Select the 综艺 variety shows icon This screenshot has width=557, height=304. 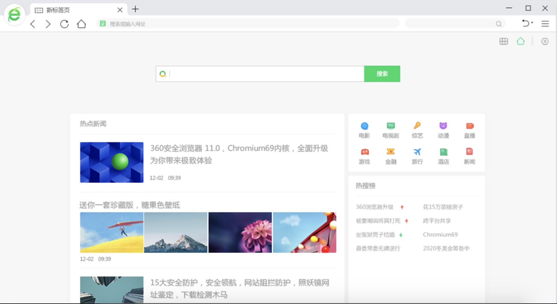point(417,129)
